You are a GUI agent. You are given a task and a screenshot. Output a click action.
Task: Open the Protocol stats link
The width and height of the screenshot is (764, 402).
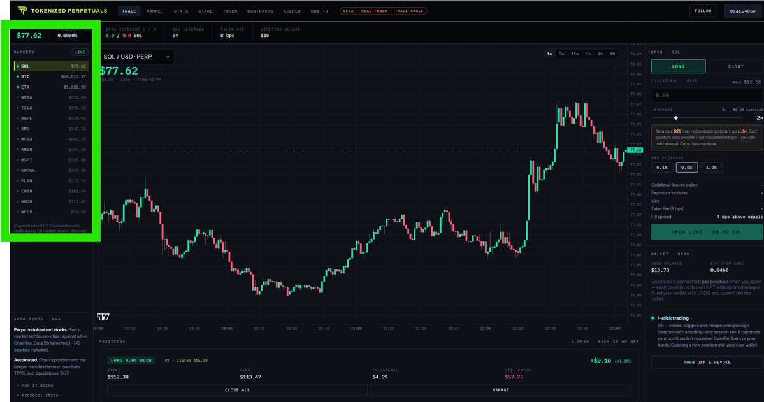point(40,395)
